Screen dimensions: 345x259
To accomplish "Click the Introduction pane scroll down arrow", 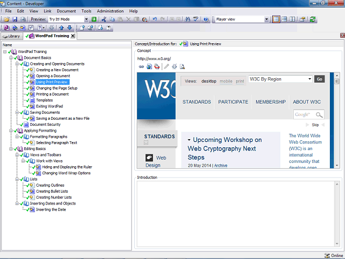I will tap(337, 244).
